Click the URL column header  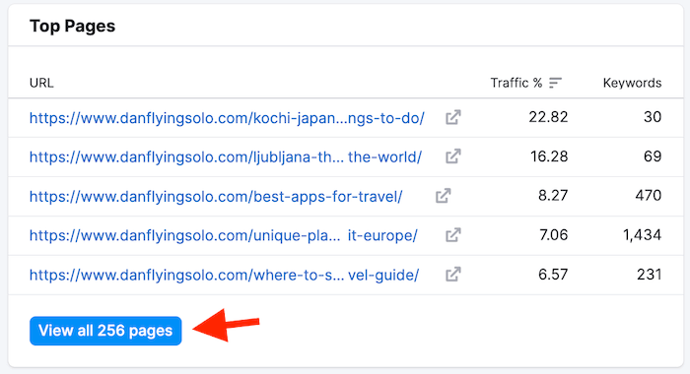(x=41, y=83)
